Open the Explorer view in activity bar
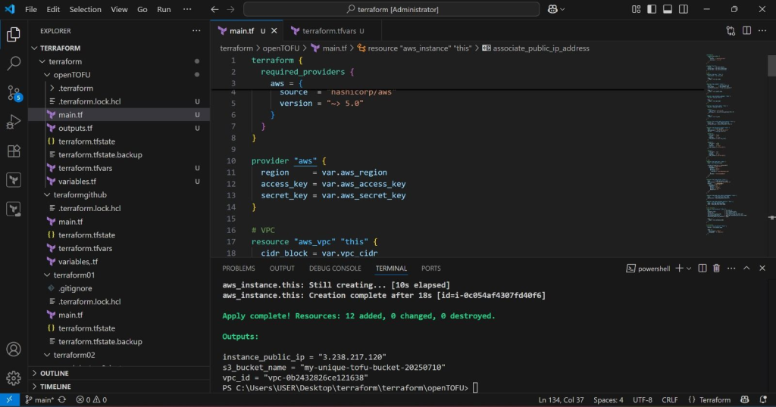 pos(14,34)
